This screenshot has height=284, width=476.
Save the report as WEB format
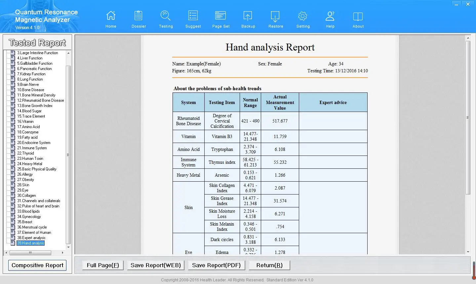pyautogui.click(x=155, y=265)
